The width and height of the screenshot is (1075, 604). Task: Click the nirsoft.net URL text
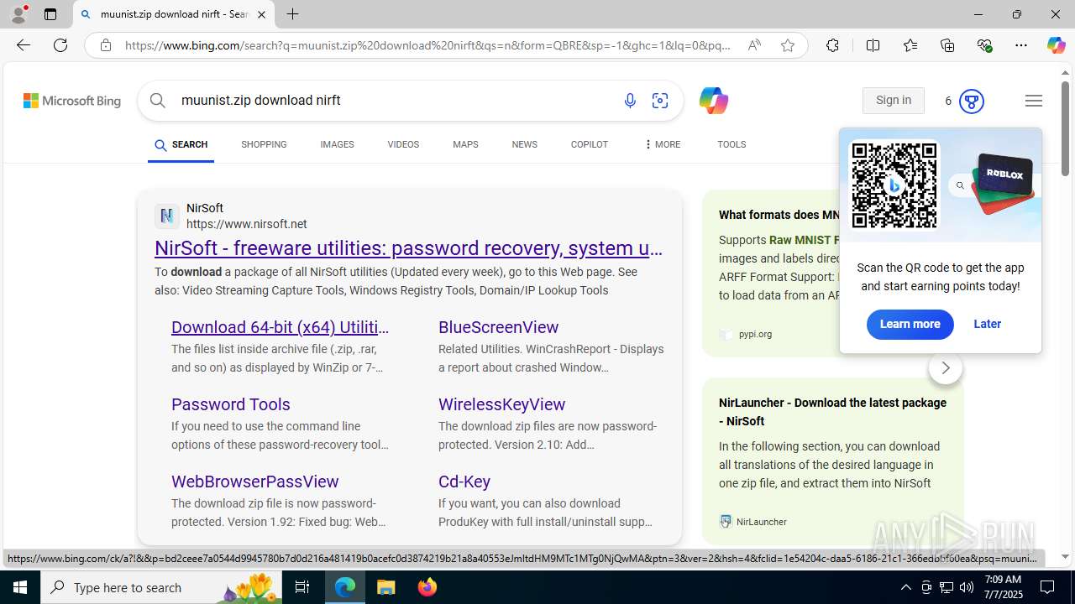[246, 224]
